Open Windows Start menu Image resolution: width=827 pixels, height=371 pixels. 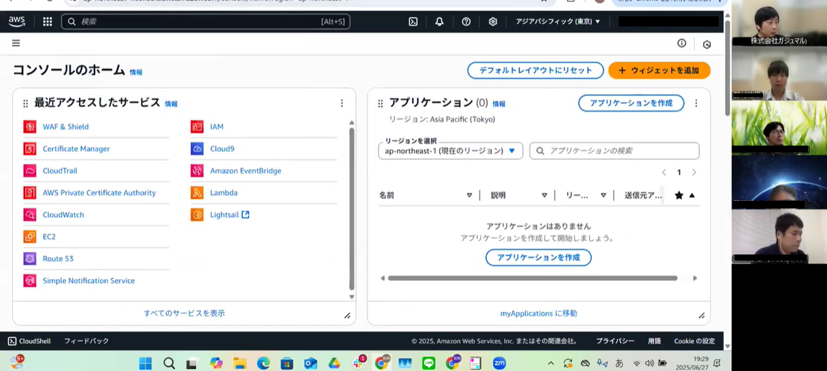[x=145, y=364]
